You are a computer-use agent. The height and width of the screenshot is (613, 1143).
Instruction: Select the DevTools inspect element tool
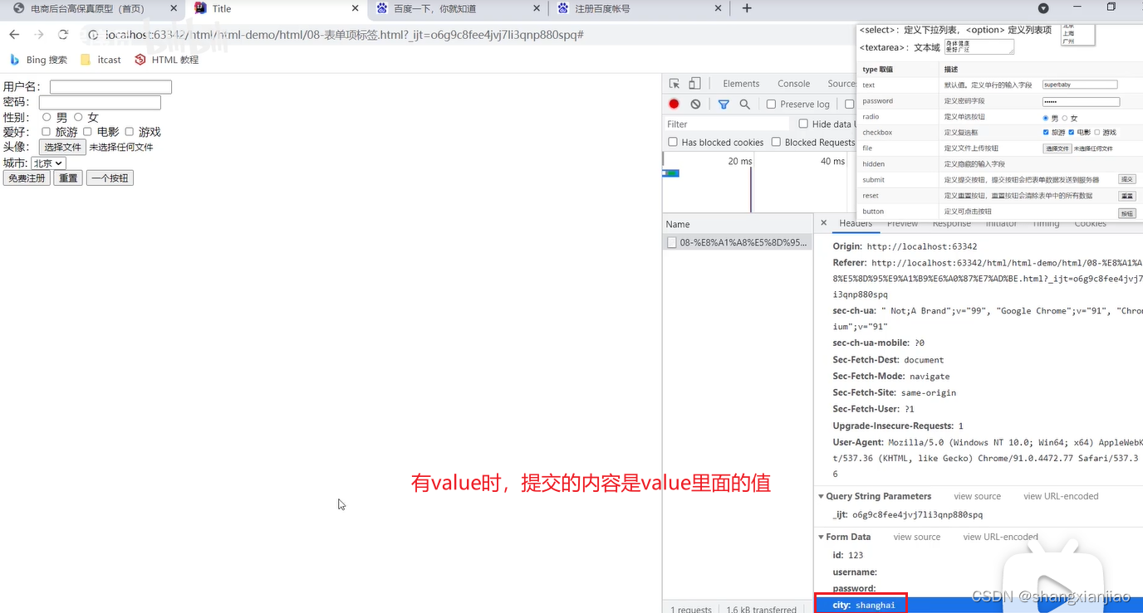tap(675, 84)
